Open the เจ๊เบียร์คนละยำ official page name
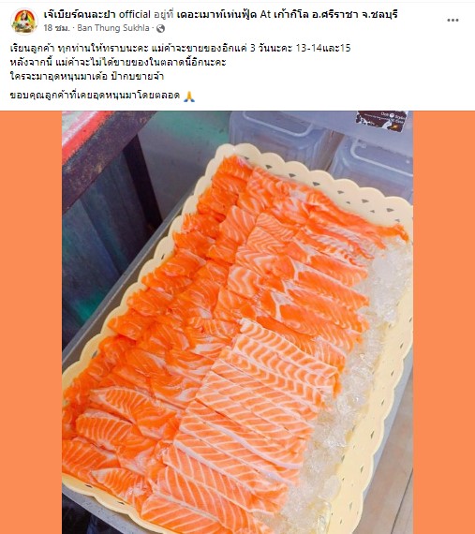The image size is (475, 534). (97, 14)
